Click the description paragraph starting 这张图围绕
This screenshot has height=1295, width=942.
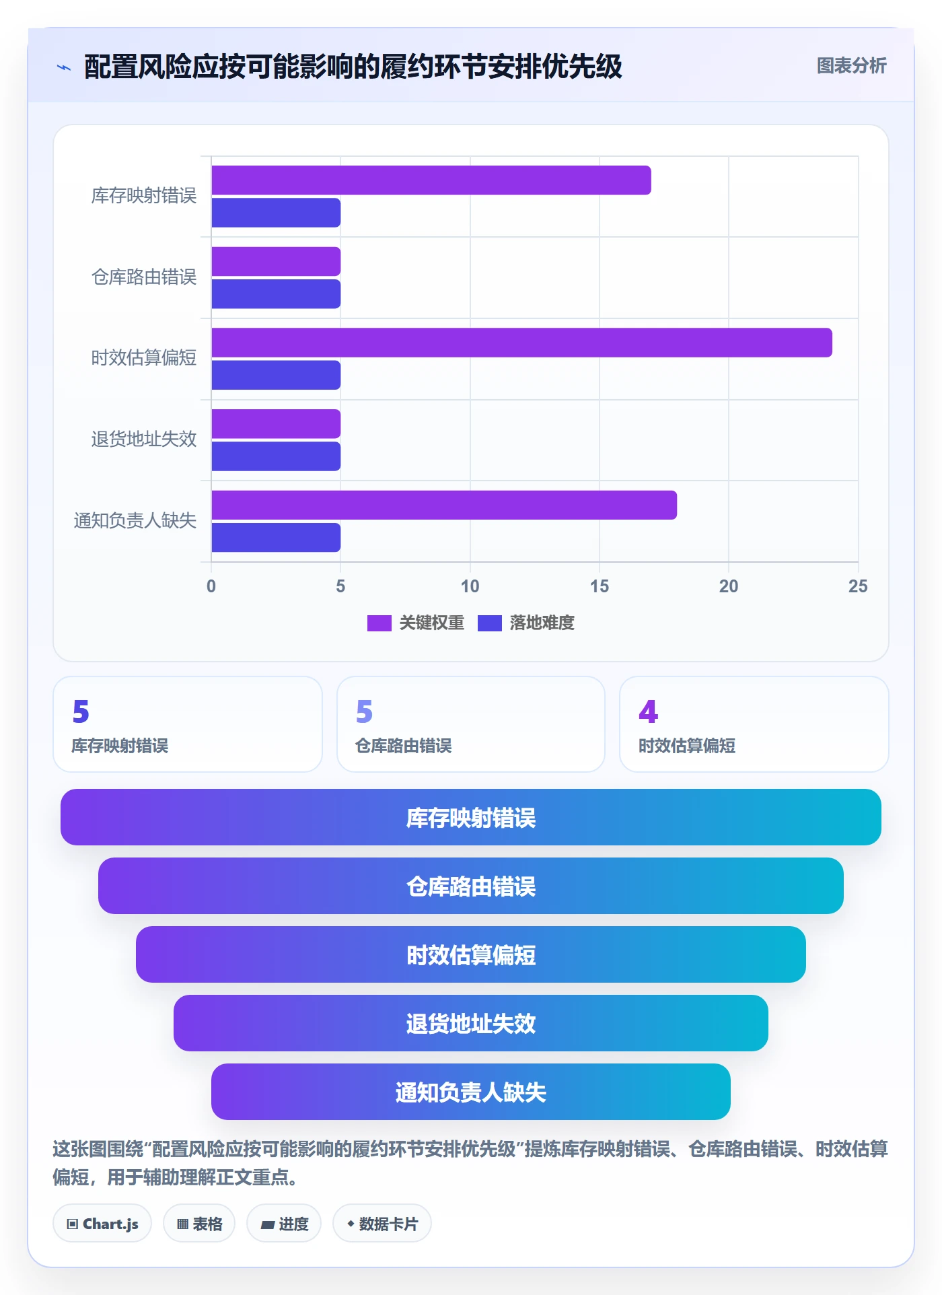point(471,1162)
